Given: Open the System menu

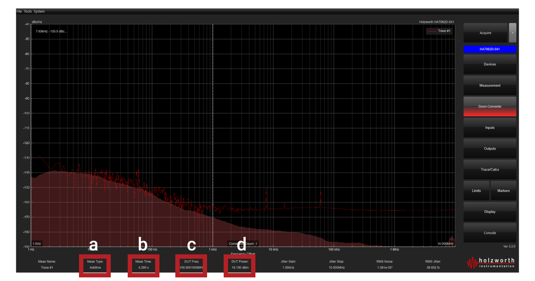Looking at the screenshot, I should [39, 12].
